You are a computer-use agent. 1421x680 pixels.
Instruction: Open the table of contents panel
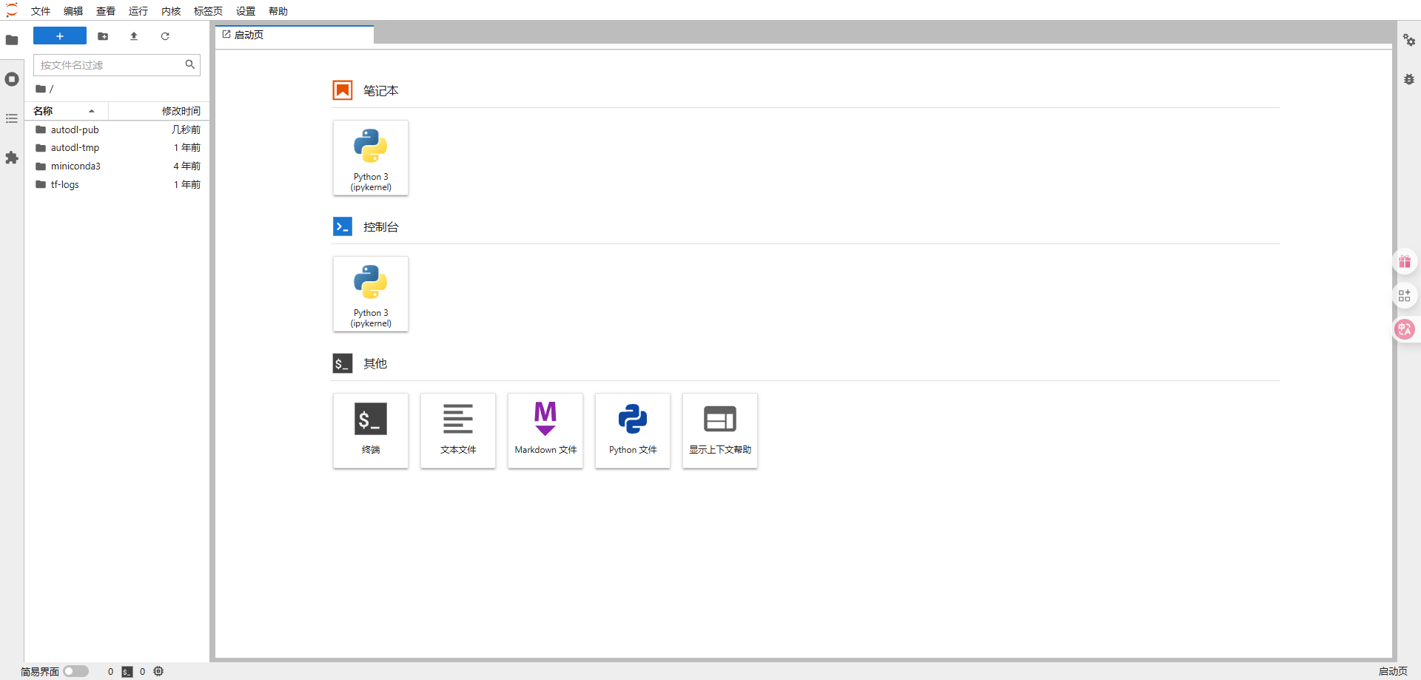tap(12, 118)
